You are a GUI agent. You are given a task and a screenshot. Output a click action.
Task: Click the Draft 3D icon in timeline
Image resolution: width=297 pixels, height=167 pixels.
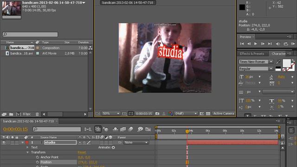106,129
